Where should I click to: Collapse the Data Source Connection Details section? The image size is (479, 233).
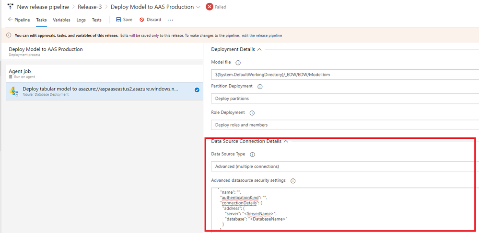[x=286, y=141]
